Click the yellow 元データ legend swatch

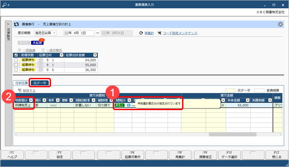(230, 90)
